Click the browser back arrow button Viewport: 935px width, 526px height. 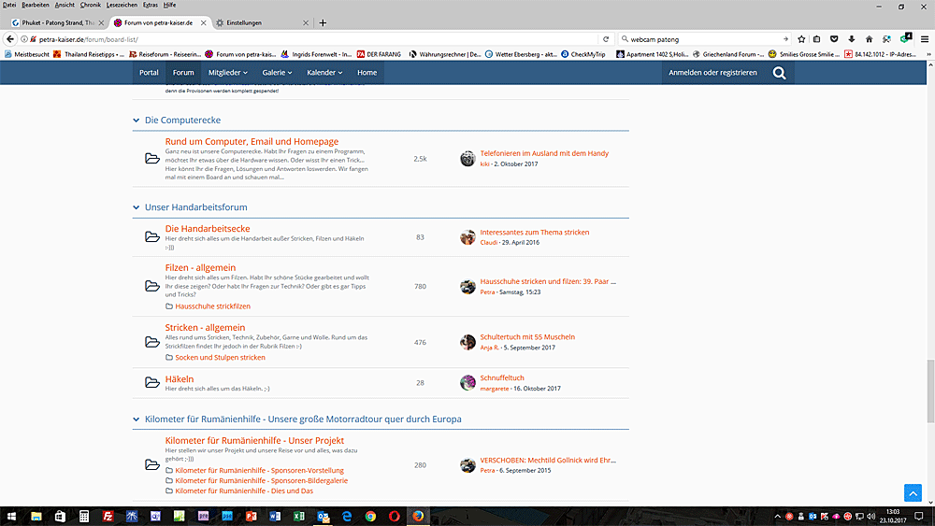[x=10, y=39]
